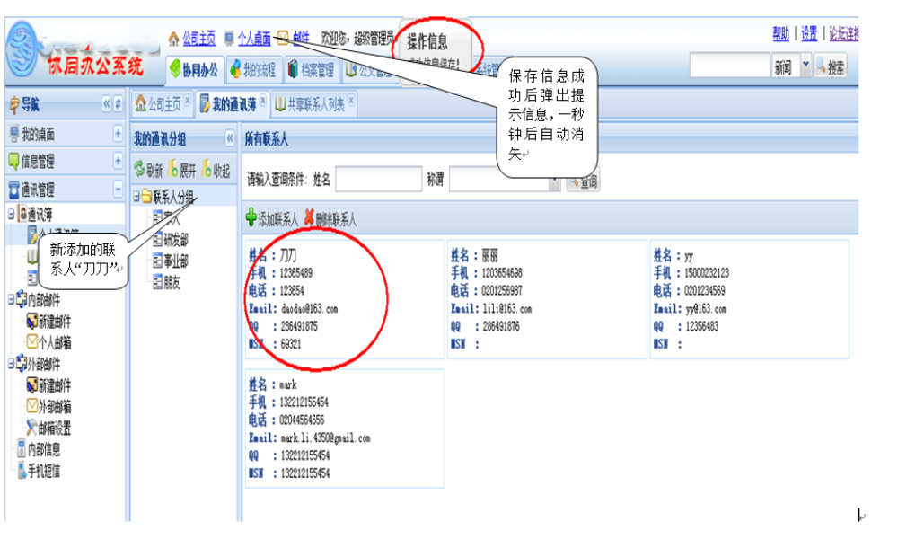The height and width of the screenshot is (539, 898).
Task: Select the 朋友 group
Action: pyautogui.click(x=166, y=282)
